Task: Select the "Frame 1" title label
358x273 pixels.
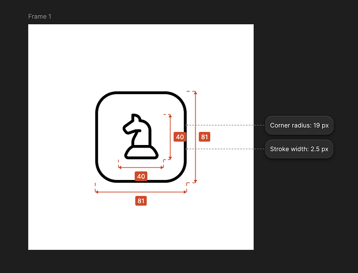Action: pos(40,16)
